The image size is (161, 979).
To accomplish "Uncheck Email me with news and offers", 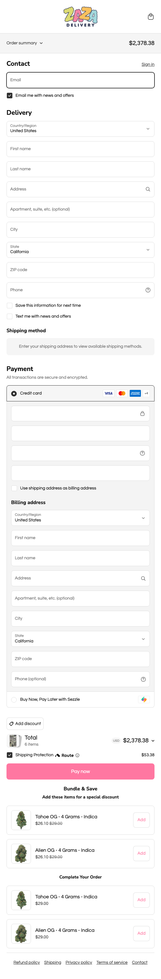I will [x=10, y=96].
